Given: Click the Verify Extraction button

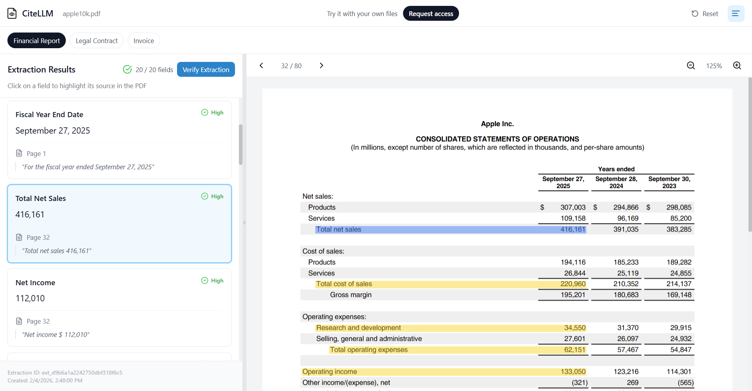Looking at the screenshot, I should tap(206, 69).
